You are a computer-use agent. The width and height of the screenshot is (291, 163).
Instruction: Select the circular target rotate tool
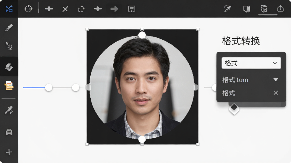(28, 9)
